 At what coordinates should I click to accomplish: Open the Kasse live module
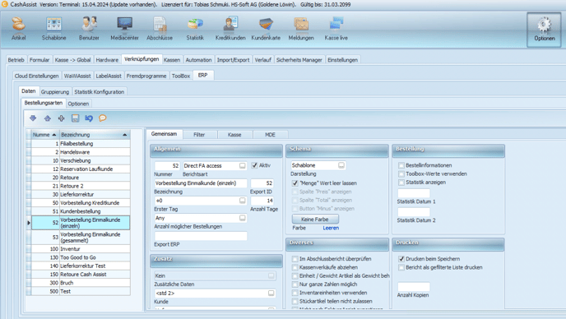pos(336,29)
